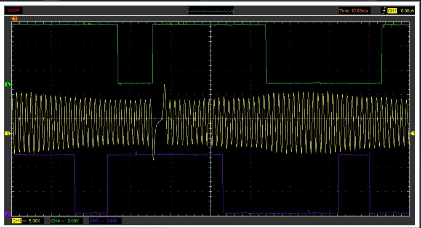
Task: Click the CH4 DC coupling symbol
Action: [x=63, y=221]
